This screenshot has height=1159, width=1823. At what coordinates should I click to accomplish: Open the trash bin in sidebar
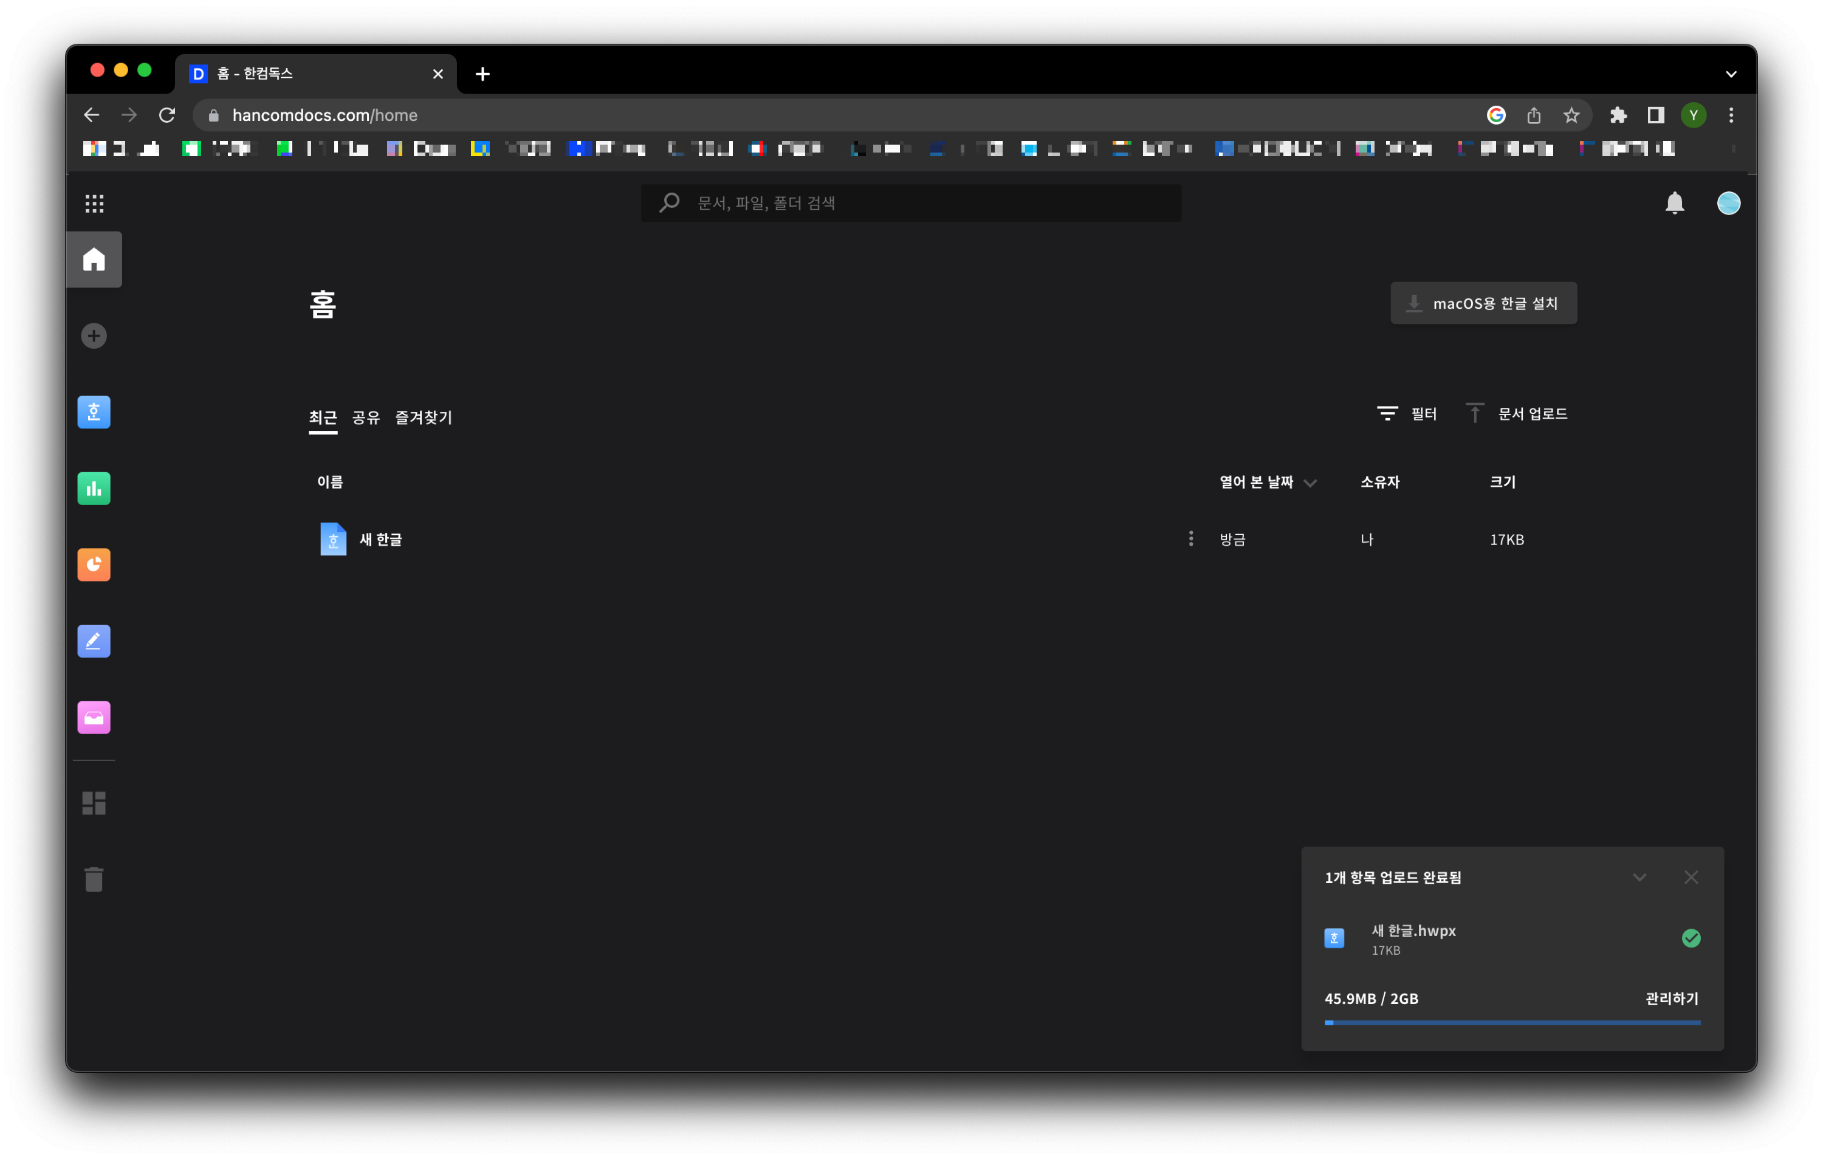click(94, 879)
